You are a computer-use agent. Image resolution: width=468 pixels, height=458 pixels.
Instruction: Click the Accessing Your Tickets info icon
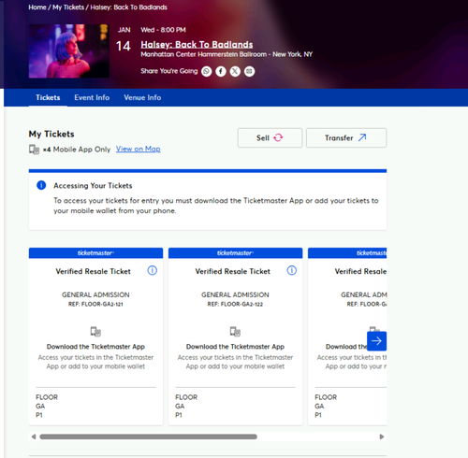coord(41,185)
